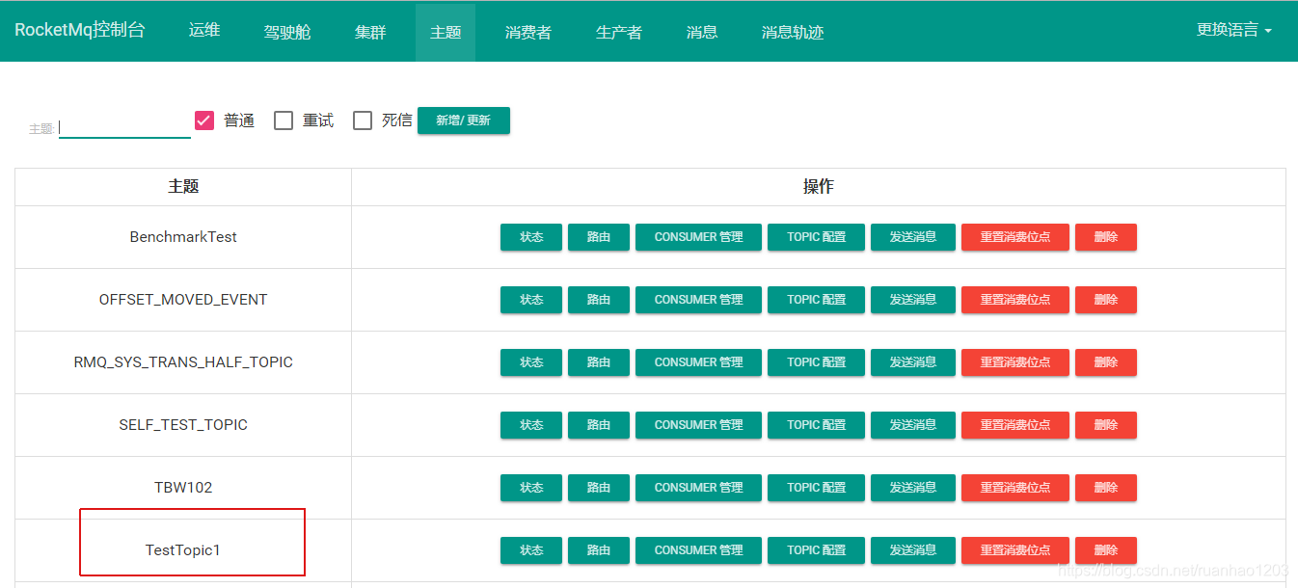The width and height of the screenshot is (1298, 588).
Task: Open CONSUMER 管理 for TestTopic1
Action: point(699,550)
